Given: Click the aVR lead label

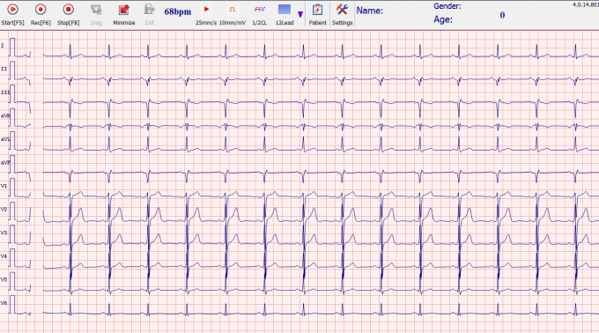Looking at the screenshot, I should [5, 115].
